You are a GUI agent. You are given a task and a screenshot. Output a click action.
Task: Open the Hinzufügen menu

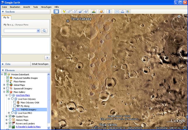click(x=46, y=7)
